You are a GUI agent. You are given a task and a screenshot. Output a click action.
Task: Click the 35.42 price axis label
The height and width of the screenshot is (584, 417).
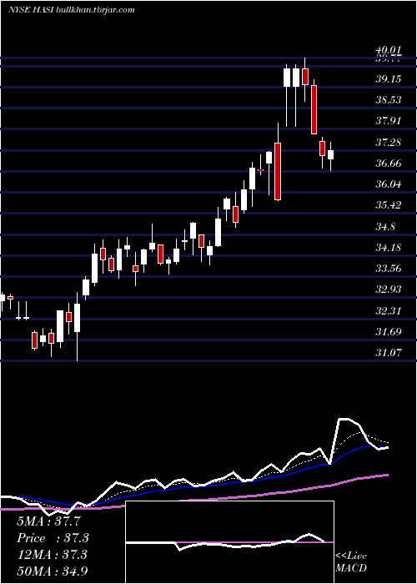[x=388, y=205]
